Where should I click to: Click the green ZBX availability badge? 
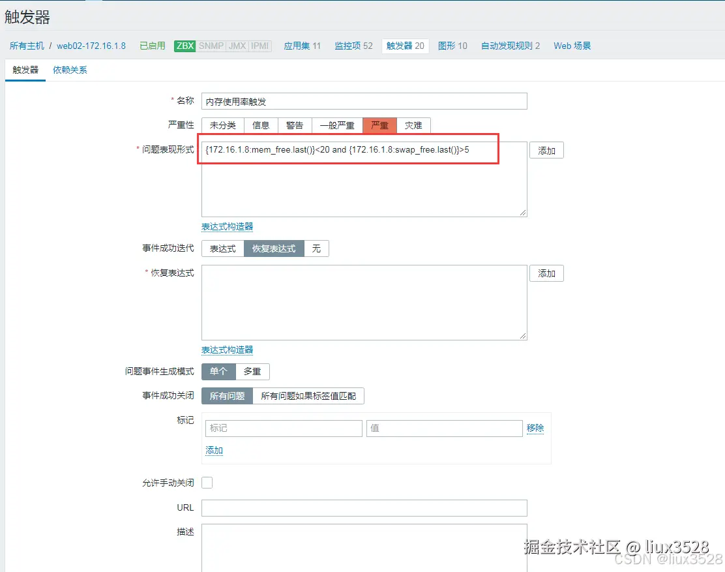[x=185, y=46]
